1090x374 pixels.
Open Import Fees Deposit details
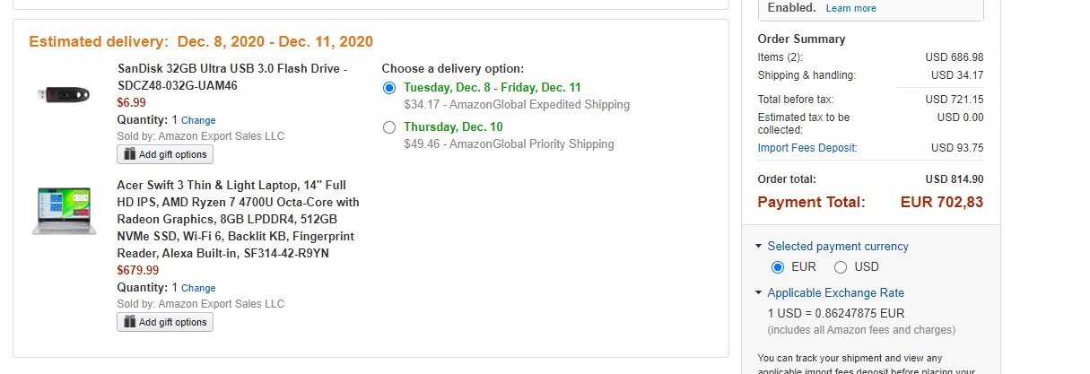pos(807,148)
